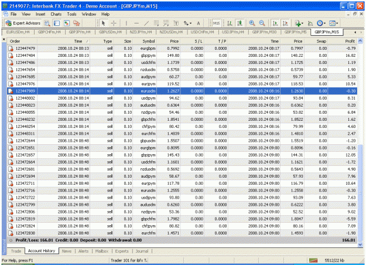This screenshot has width=366, height=265.
Task: Open the Mailbox terminal tab
Action: (102, 251)
